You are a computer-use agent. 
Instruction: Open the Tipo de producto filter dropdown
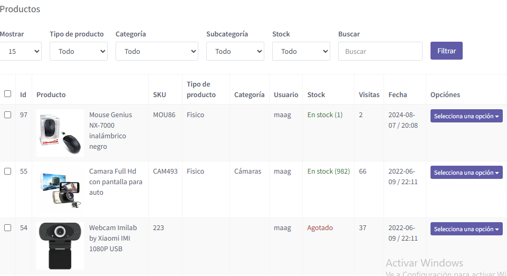tap(79, 51)
